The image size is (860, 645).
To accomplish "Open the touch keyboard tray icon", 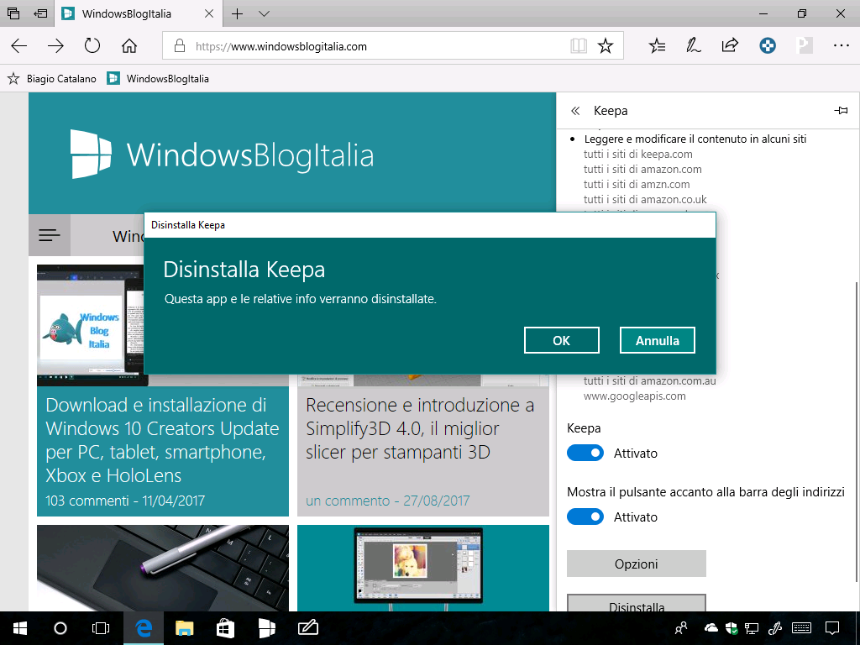I will pyautogui.click(x=802, y=628).
